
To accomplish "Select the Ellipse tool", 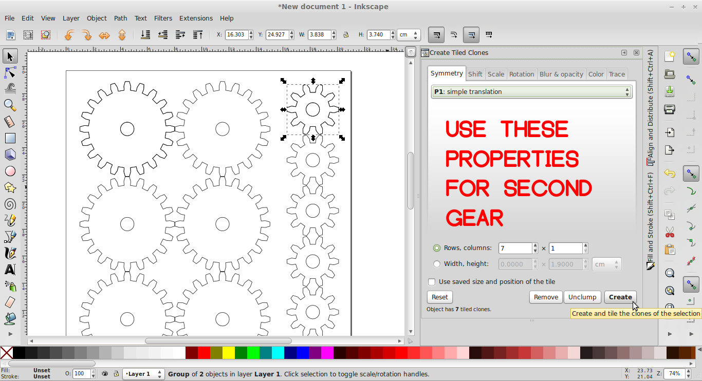I will click(10, 170).
